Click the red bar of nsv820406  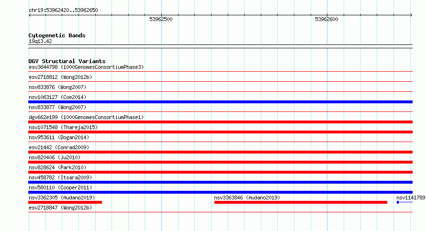pos(220,162)
